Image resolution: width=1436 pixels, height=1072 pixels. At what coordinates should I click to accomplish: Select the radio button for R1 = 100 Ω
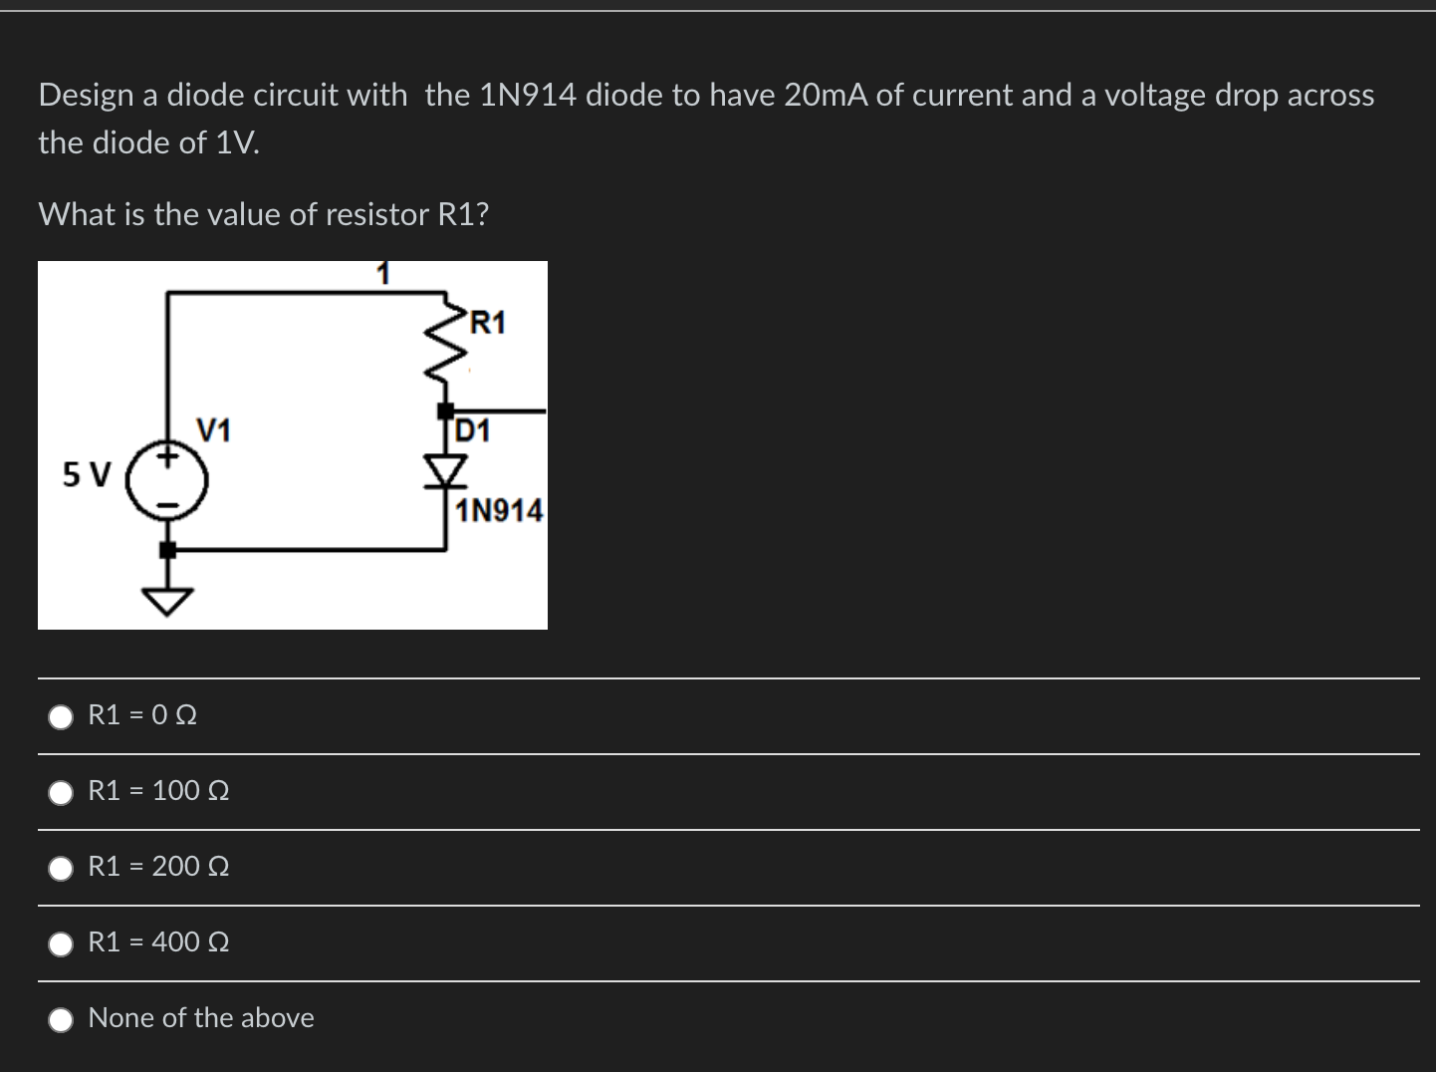[61, 792]
